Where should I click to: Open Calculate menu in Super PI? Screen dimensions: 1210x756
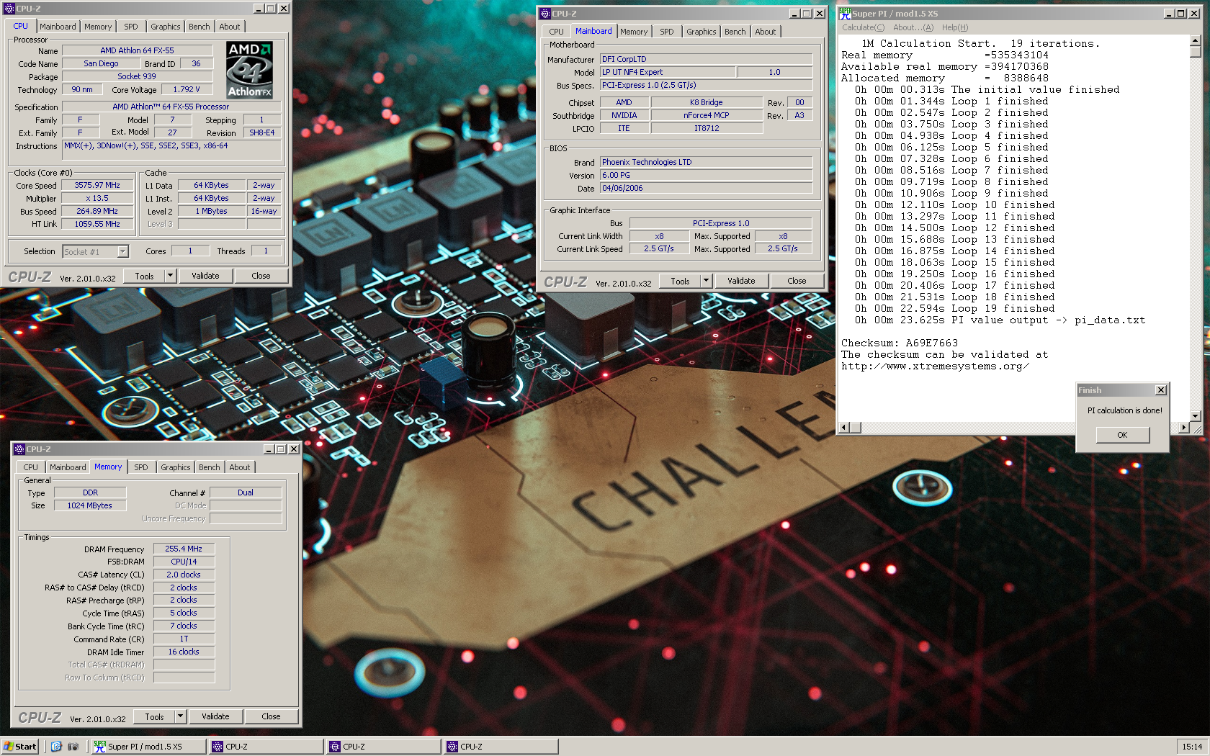[864, 27]
